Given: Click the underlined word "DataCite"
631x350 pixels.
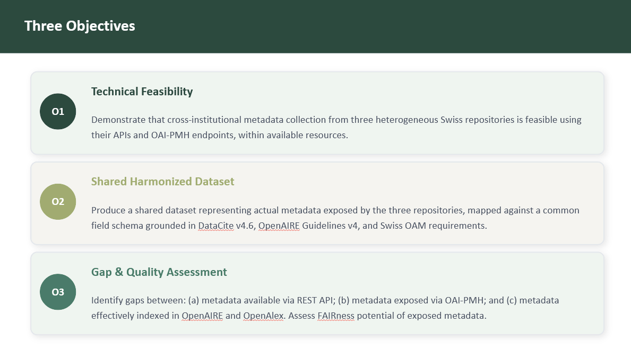Looking at the screenshot, I should [x=215, y=226].
